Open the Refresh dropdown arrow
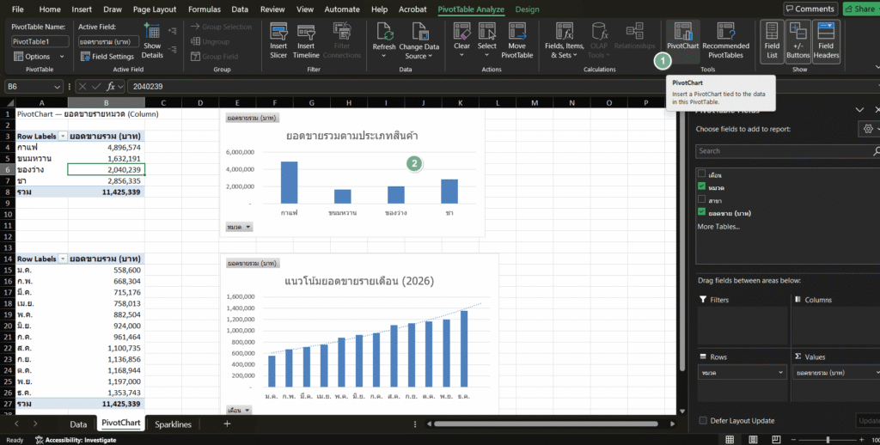This screenshot has height=445, width=880. (384, 56)
